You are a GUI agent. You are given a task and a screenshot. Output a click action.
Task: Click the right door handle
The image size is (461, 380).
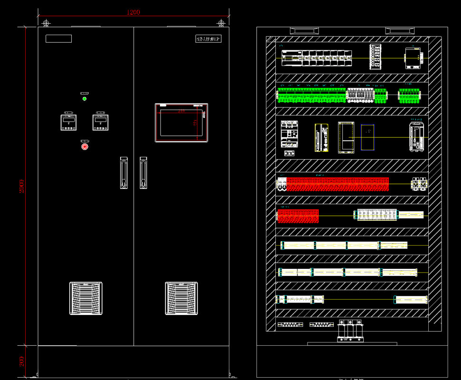(143, 172)
